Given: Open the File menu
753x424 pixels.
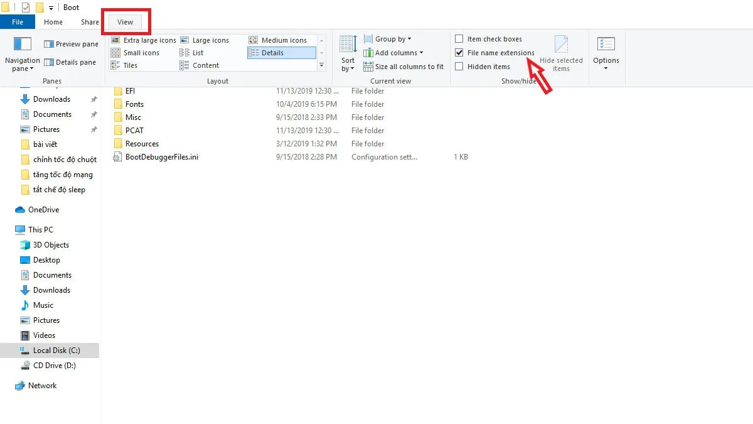Looking at the screenshot, I should coord(18,21).
